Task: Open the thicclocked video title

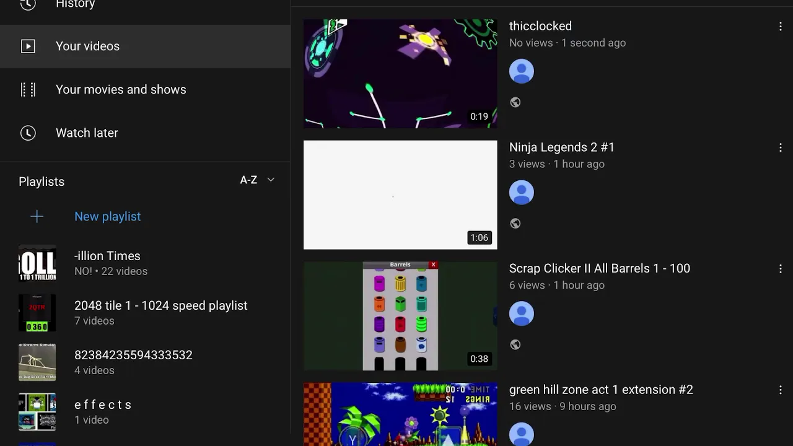Action: [540, 26]
